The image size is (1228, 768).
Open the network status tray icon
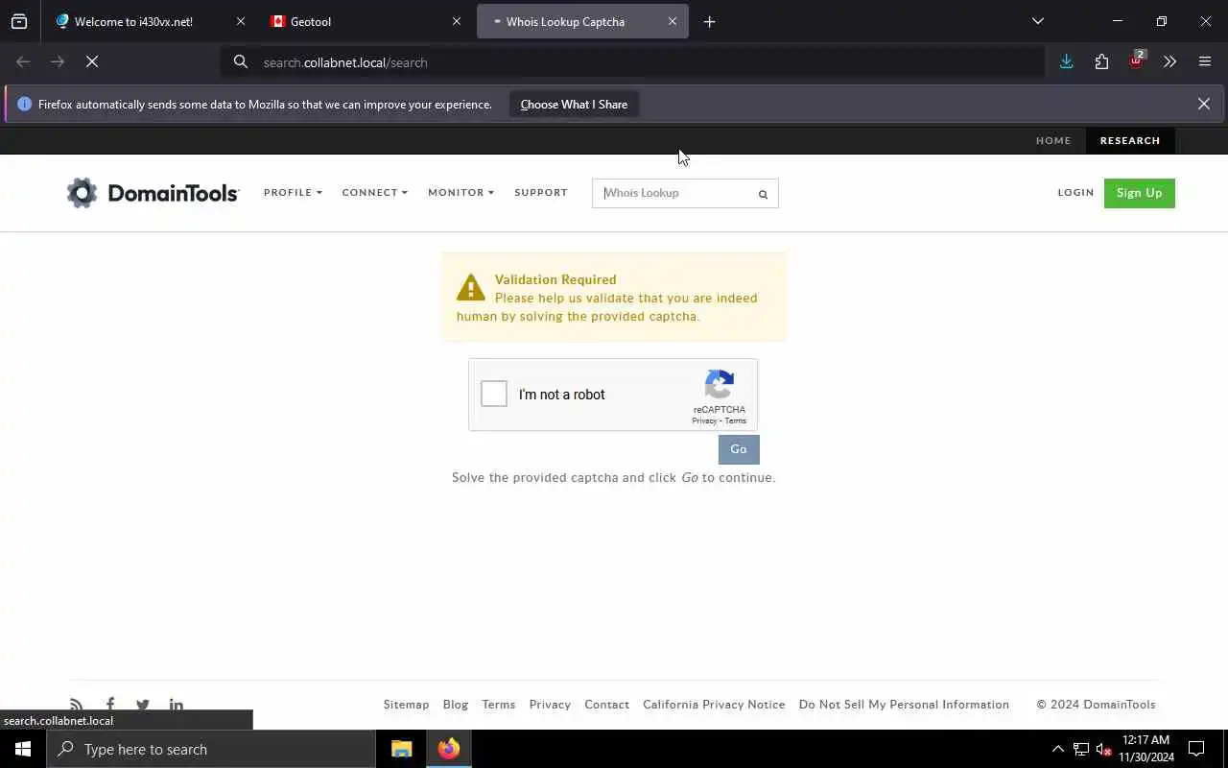pyautogui.click(x=1081, y=749)
